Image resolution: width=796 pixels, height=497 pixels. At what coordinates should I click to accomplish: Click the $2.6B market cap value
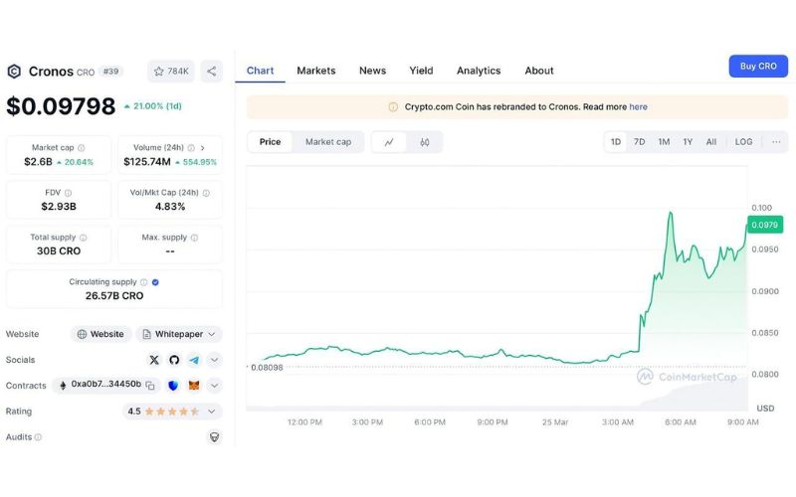point(38,162)
